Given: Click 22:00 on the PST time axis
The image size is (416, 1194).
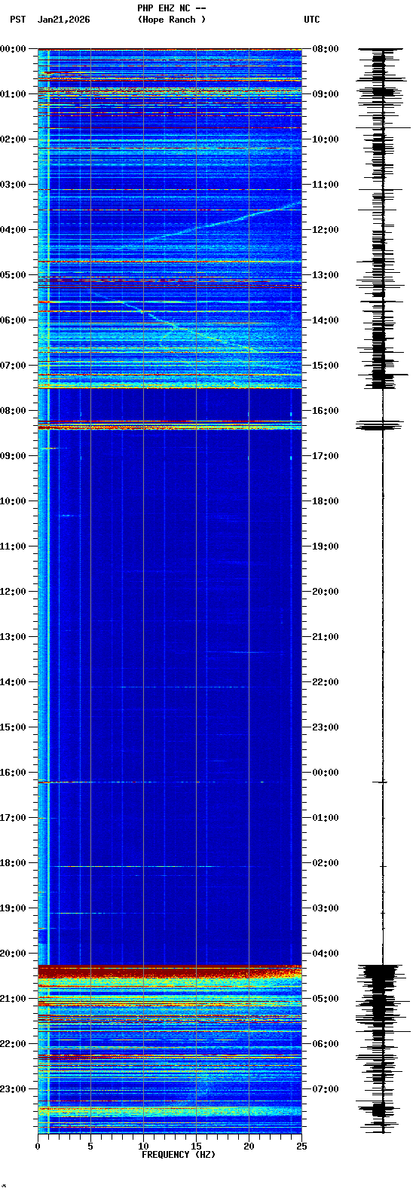Looking at the screenshot, I should 13,1044.
